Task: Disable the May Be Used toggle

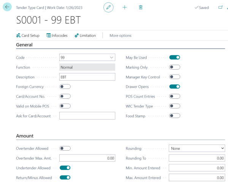Action: tap(175, 58)
